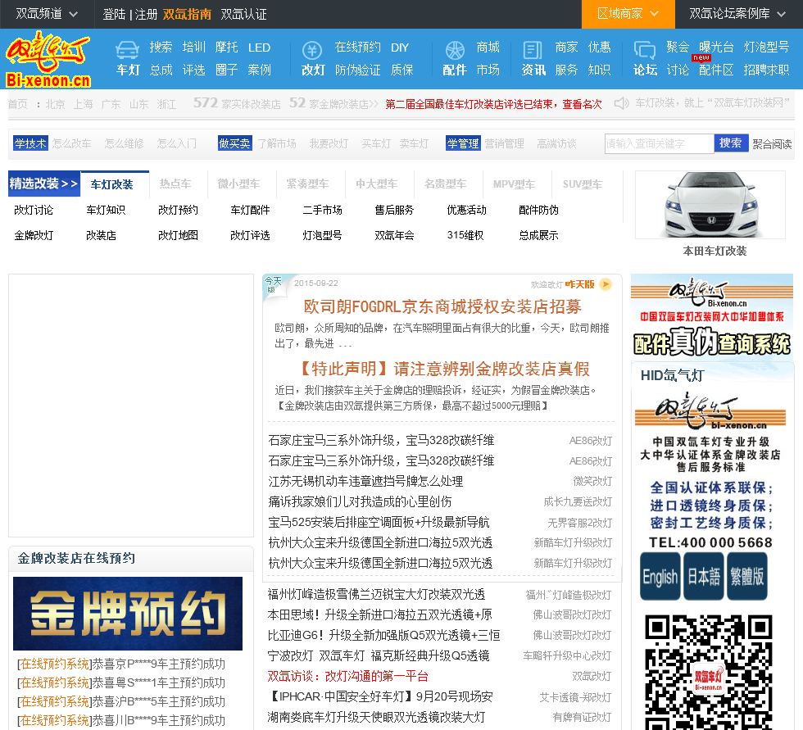This screenshot has width=803, height=730.
Task: Click the QR code image
Action: pyautogui.click(x=708, y=672)
